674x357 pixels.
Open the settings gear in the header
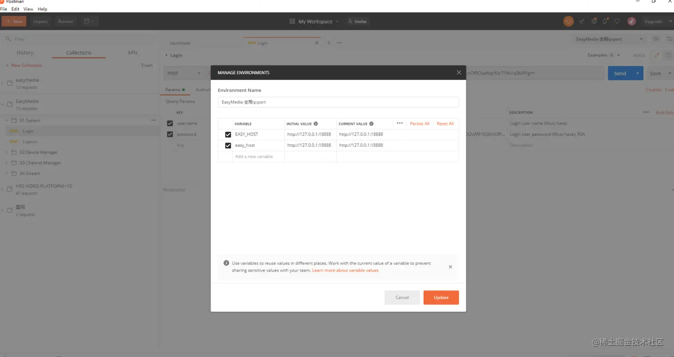pyautogui.click(x=594, y=21)
